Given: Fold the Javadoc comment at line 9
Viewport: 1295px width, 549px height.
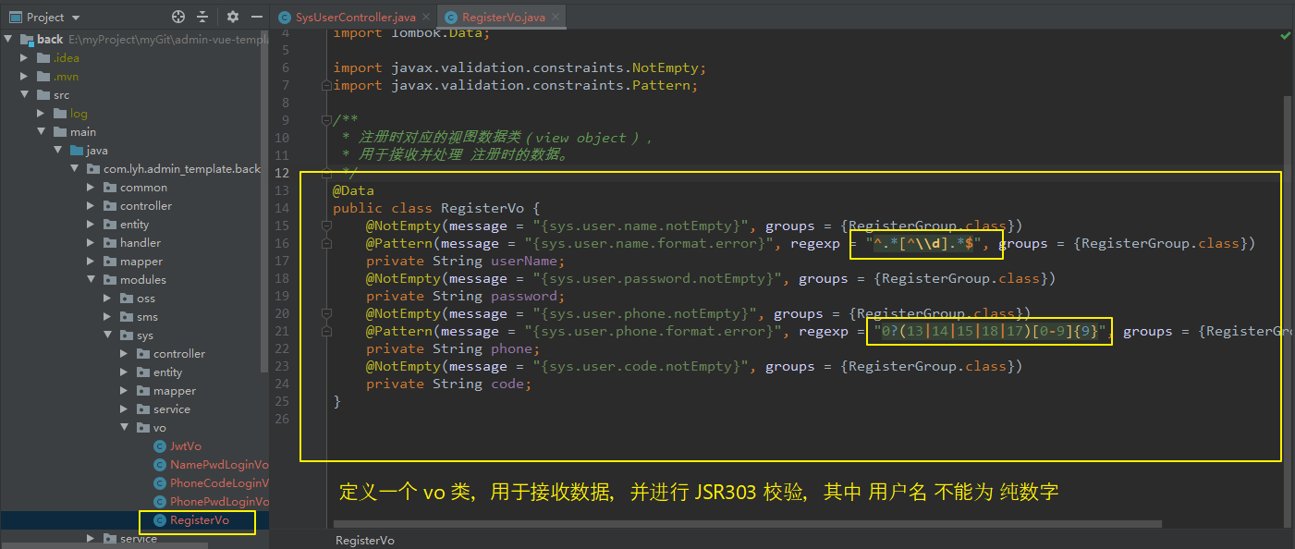Looking at the screenshot, I should point(325,120).
